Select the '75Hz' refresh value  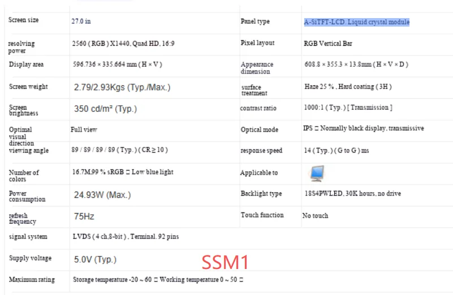84,216
